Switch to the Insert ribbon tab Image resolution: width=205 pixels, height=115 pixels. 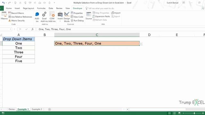coord(17,8)
